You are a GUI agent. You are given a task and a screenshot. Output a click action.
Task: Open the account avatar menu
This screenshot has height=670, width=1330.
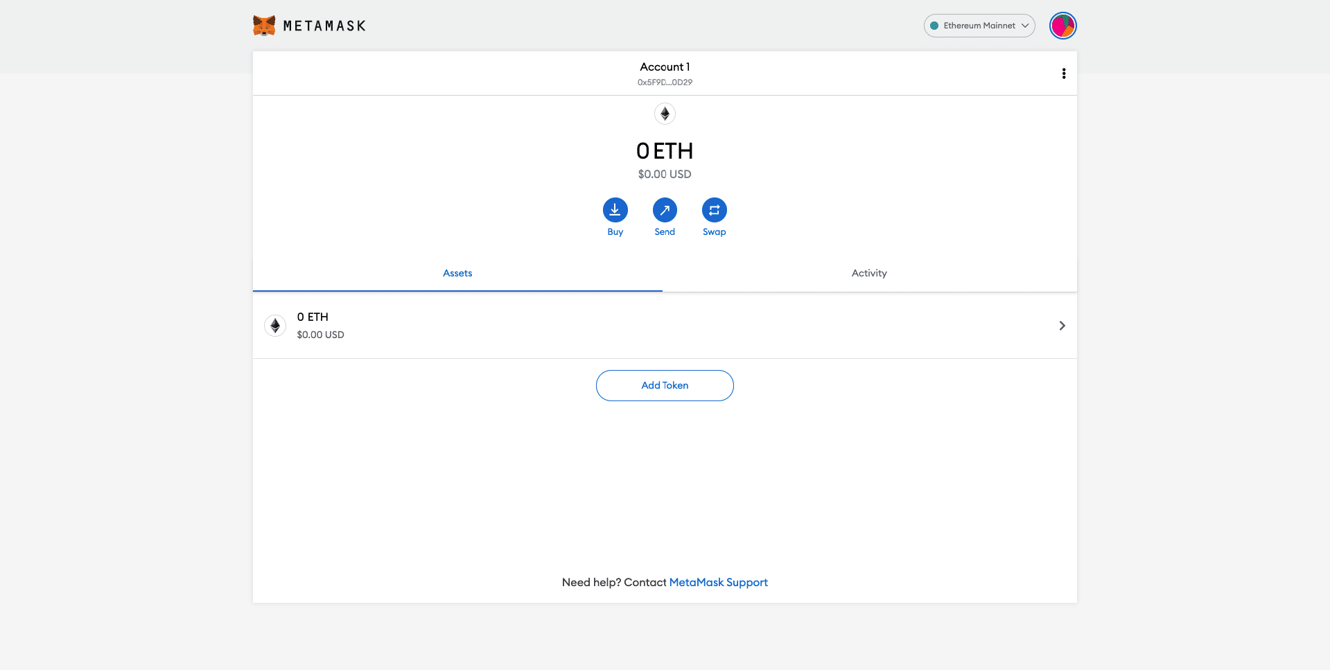coord(1062,26)
